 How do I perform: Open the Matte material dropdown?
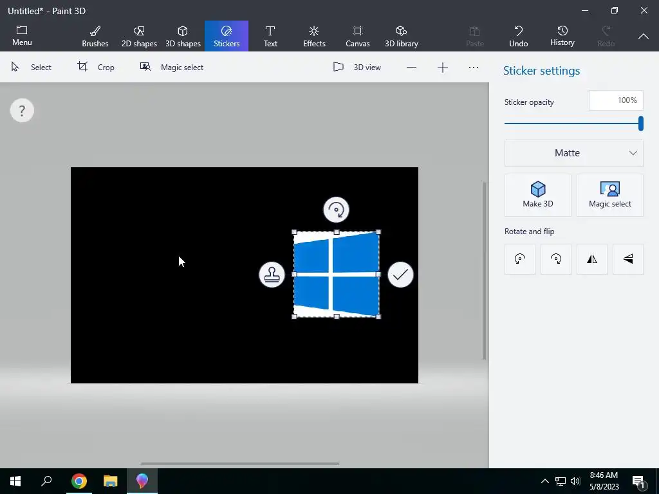coord(573,153)
